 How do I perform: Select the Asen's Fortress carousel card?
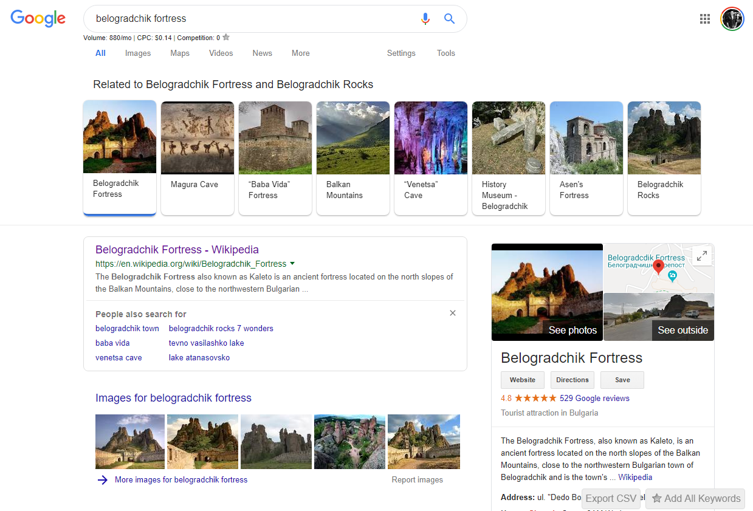click(x=586, y=158)
